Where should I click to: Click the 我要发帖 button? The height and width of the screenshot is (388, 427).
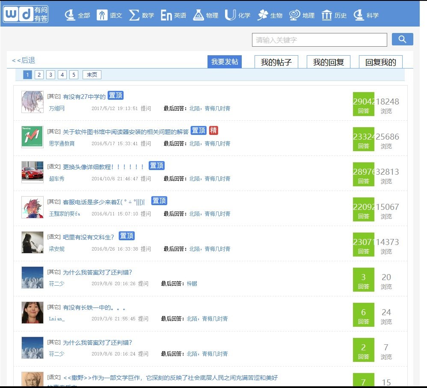coord(224,62)
